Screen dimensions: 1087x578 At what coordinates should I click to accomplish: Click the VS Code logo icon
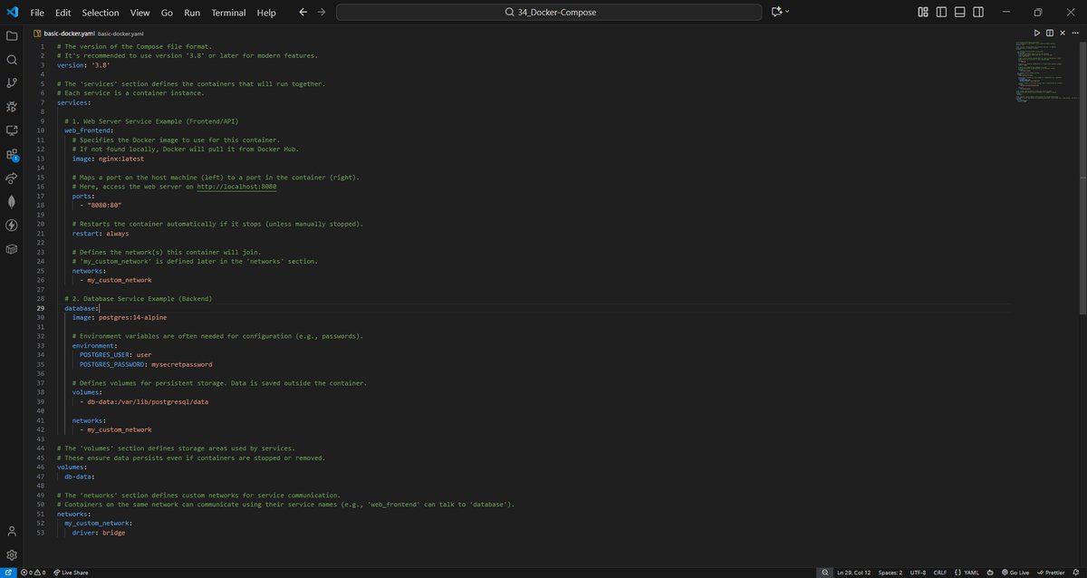[x=12, y=12]
